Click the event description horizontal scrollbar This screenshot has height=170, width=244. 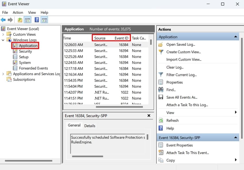pos(88,156)
